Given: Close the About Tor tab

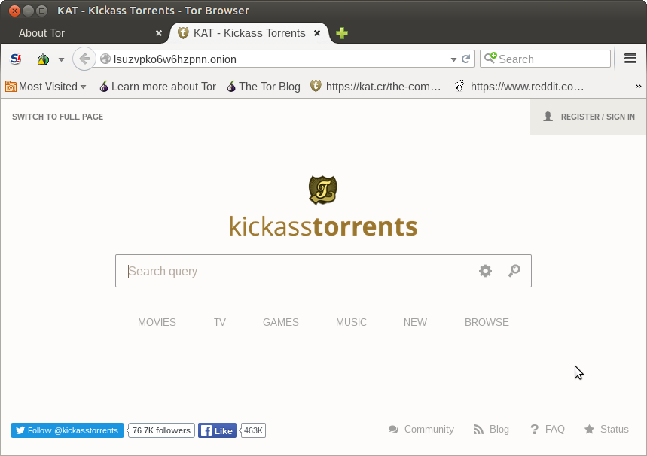Looking at the screenshot, I should click(x=159, y=33).
